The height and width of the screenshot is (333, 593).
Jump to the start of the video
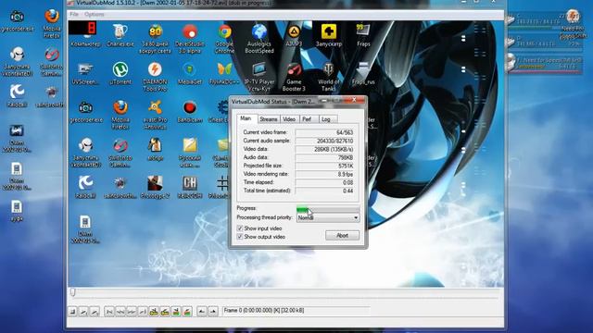click(109, 312)
